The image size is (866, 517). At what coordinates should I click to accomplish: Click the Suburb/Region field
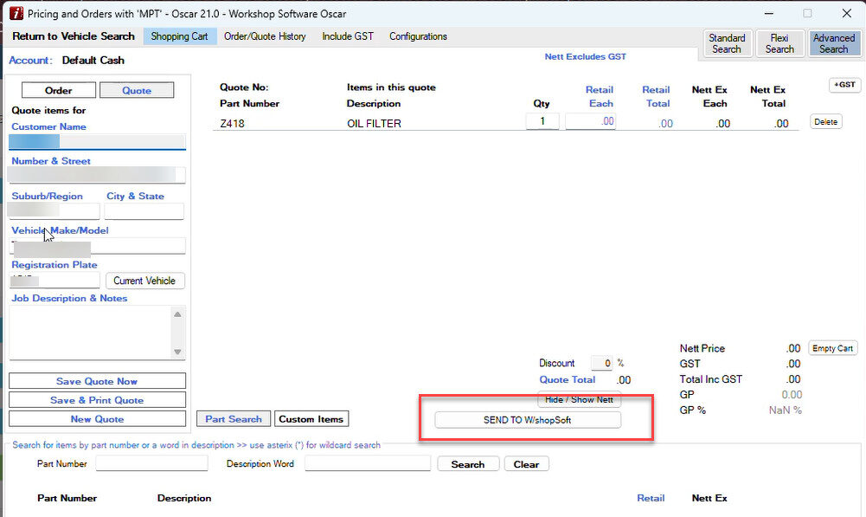(x=55, y=210)
